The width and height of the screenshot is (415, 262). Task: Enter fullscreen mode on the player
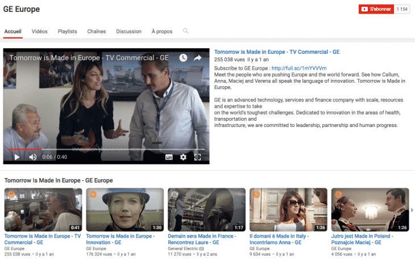[x=197, y=157]
